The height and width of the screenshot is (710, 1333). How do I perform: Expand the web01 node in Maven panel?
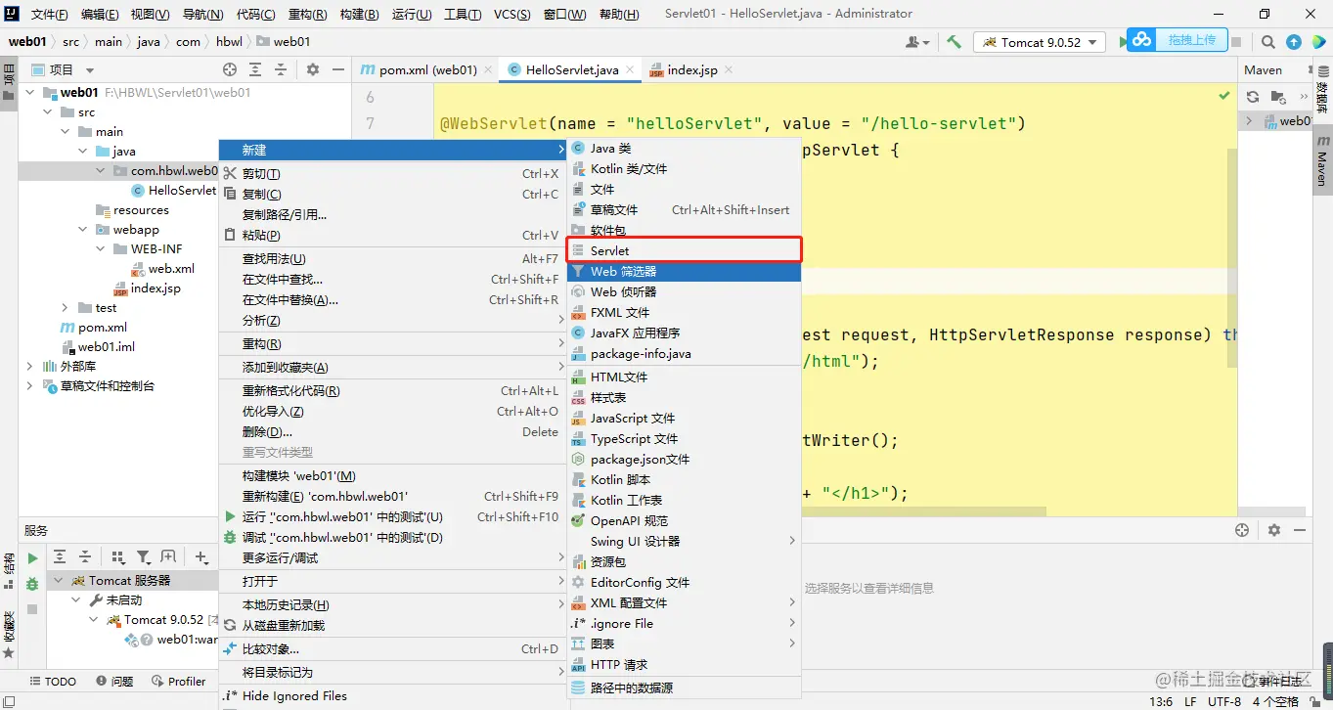1249,121
